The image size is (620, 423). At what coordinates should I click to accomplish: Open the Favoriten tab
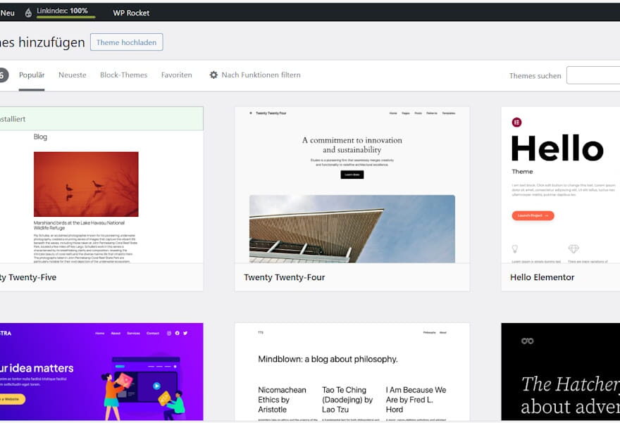[176, 75]
